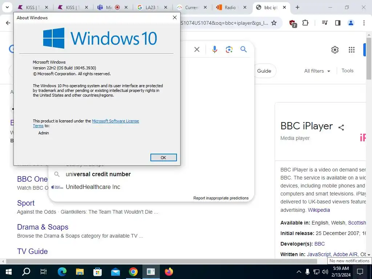
Task: Expand the All filters dropdown
Action: [x=317, y=71]
